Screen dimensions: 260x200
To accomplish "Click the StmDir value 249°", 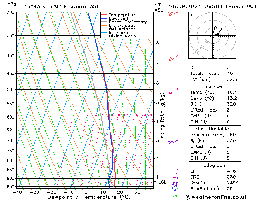I will 232,183.
